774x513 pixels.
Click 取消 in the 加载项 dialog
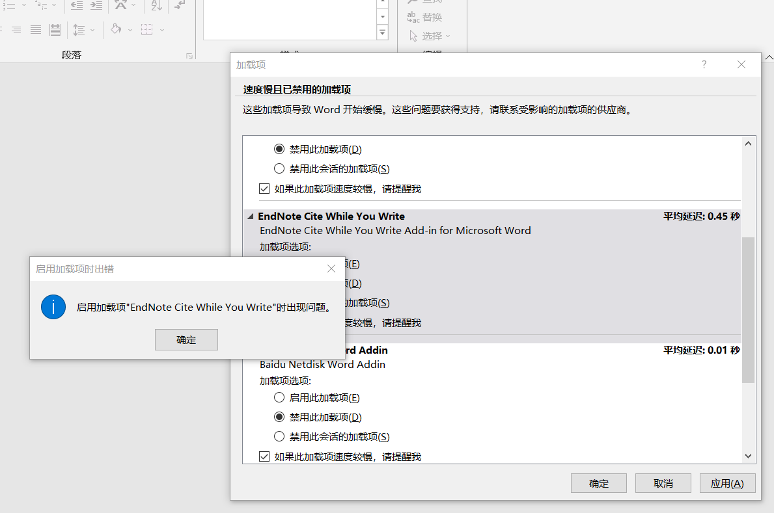[663, 483]
